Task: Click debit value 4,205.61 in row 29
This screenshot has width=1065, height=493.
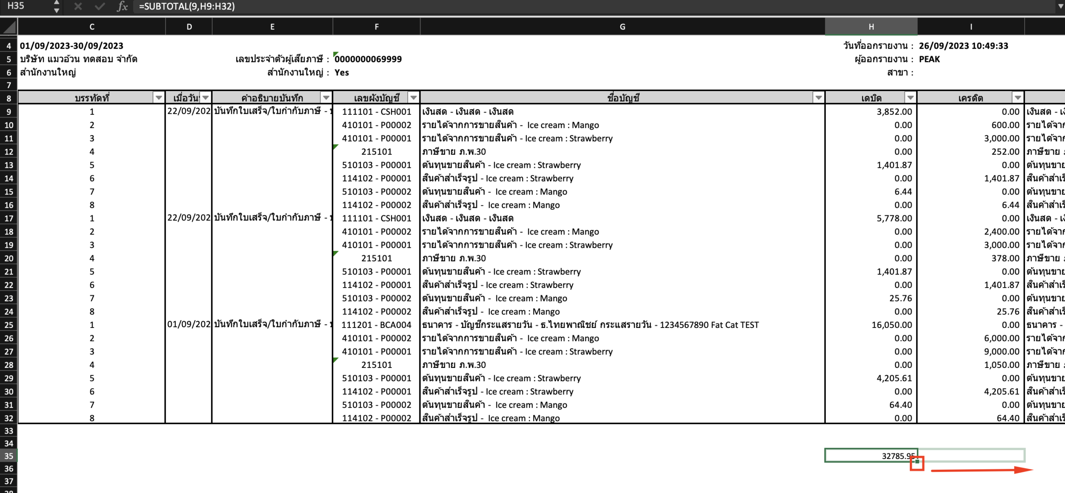Action: 894,378
